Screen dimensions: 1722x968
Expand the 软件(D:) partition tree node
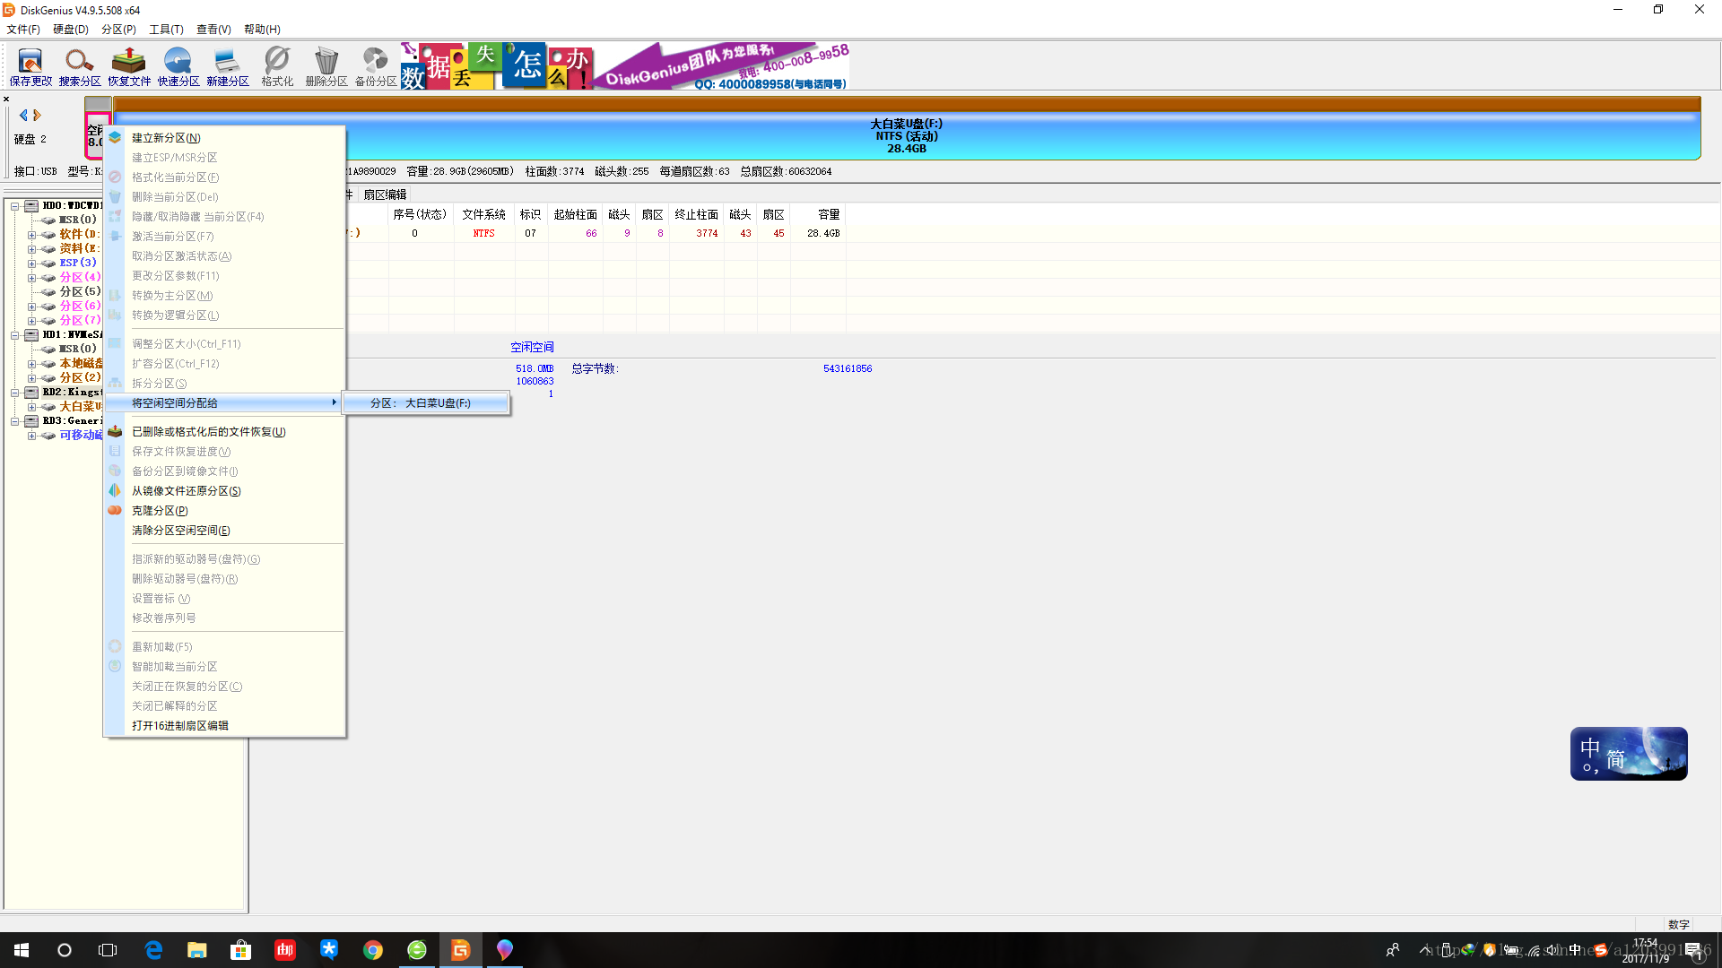(x=31, y=235)
